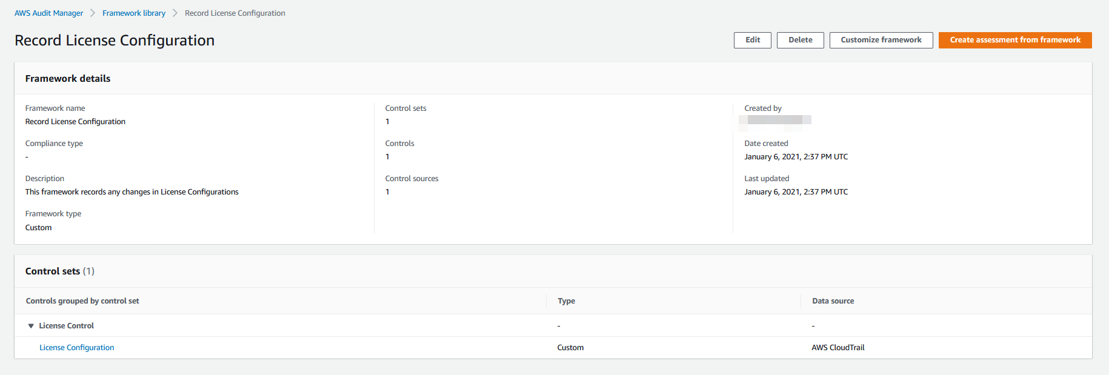Image resolution: width=1109 pixels, height=375 pixels.
Task: Select the AWS CloudTrail data source cell
Action: pyautogui.click(x=838, y=348)
